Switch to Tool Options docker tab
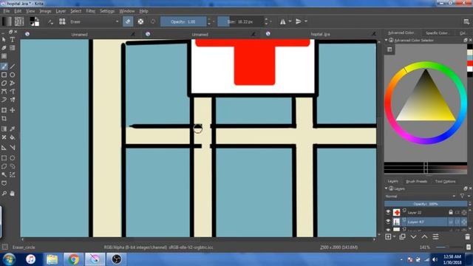Image resolution: width=473 pixels, height=266 pixels. coord(445,181)
